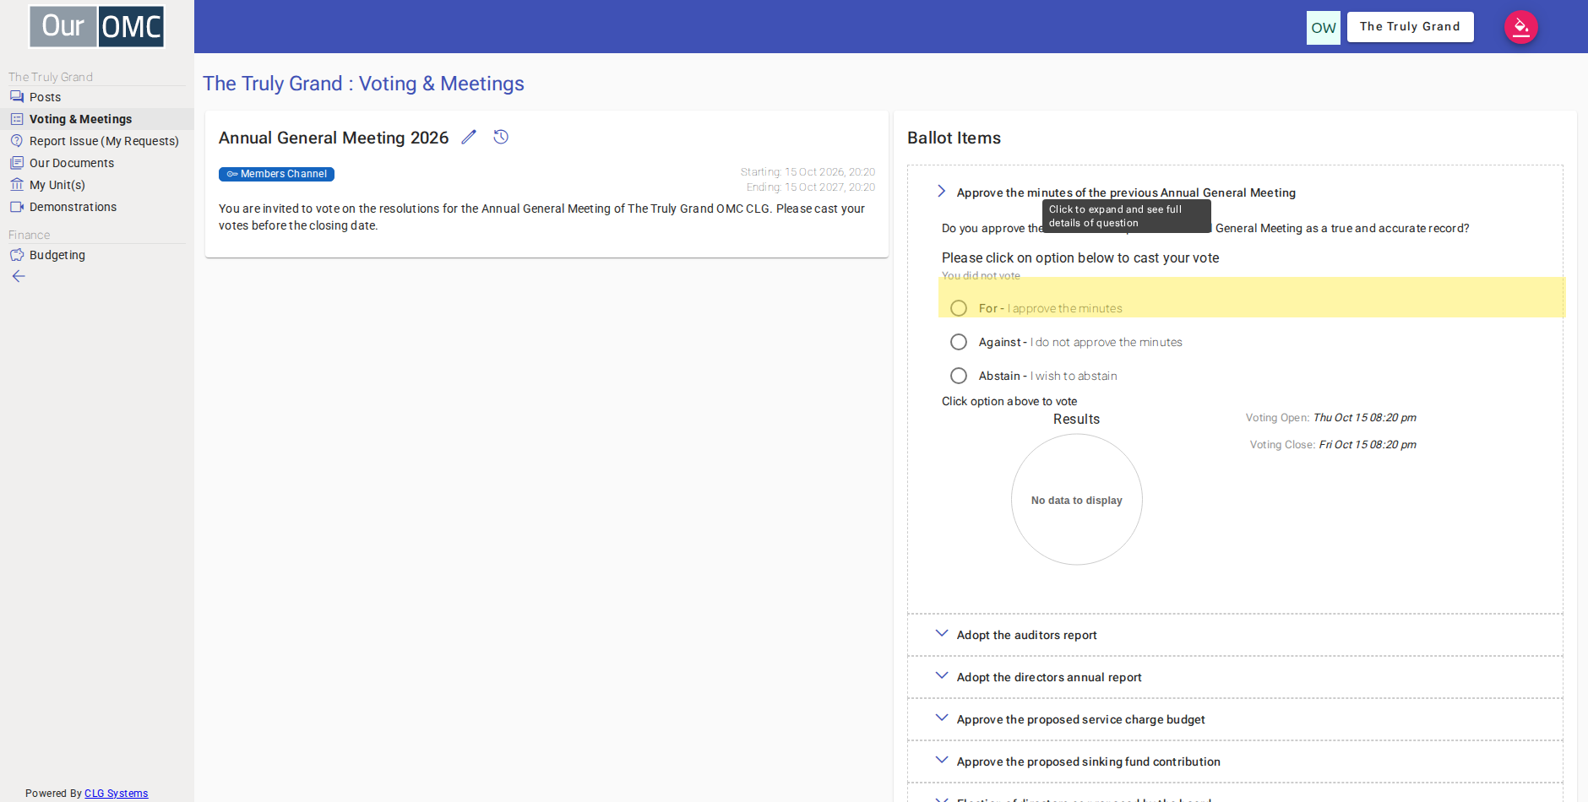
Task: Click the Our Documents sidebar icon
Action: coord(17,163)
